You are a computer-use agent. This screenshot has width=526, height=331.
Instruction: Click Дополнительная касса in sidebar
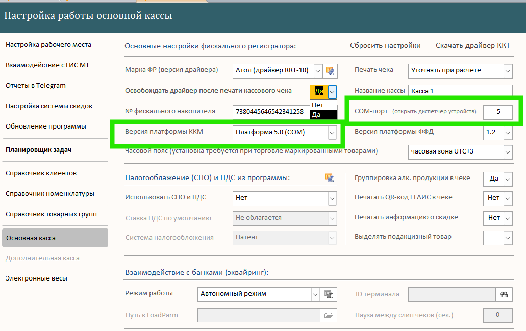point(43,258)
